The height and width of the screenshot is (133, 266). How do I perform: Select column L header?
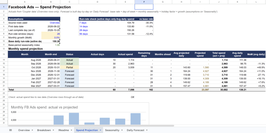(256, 2)
